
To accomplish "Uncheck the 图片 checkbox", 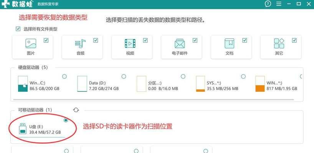I will (x=46, y=41).
